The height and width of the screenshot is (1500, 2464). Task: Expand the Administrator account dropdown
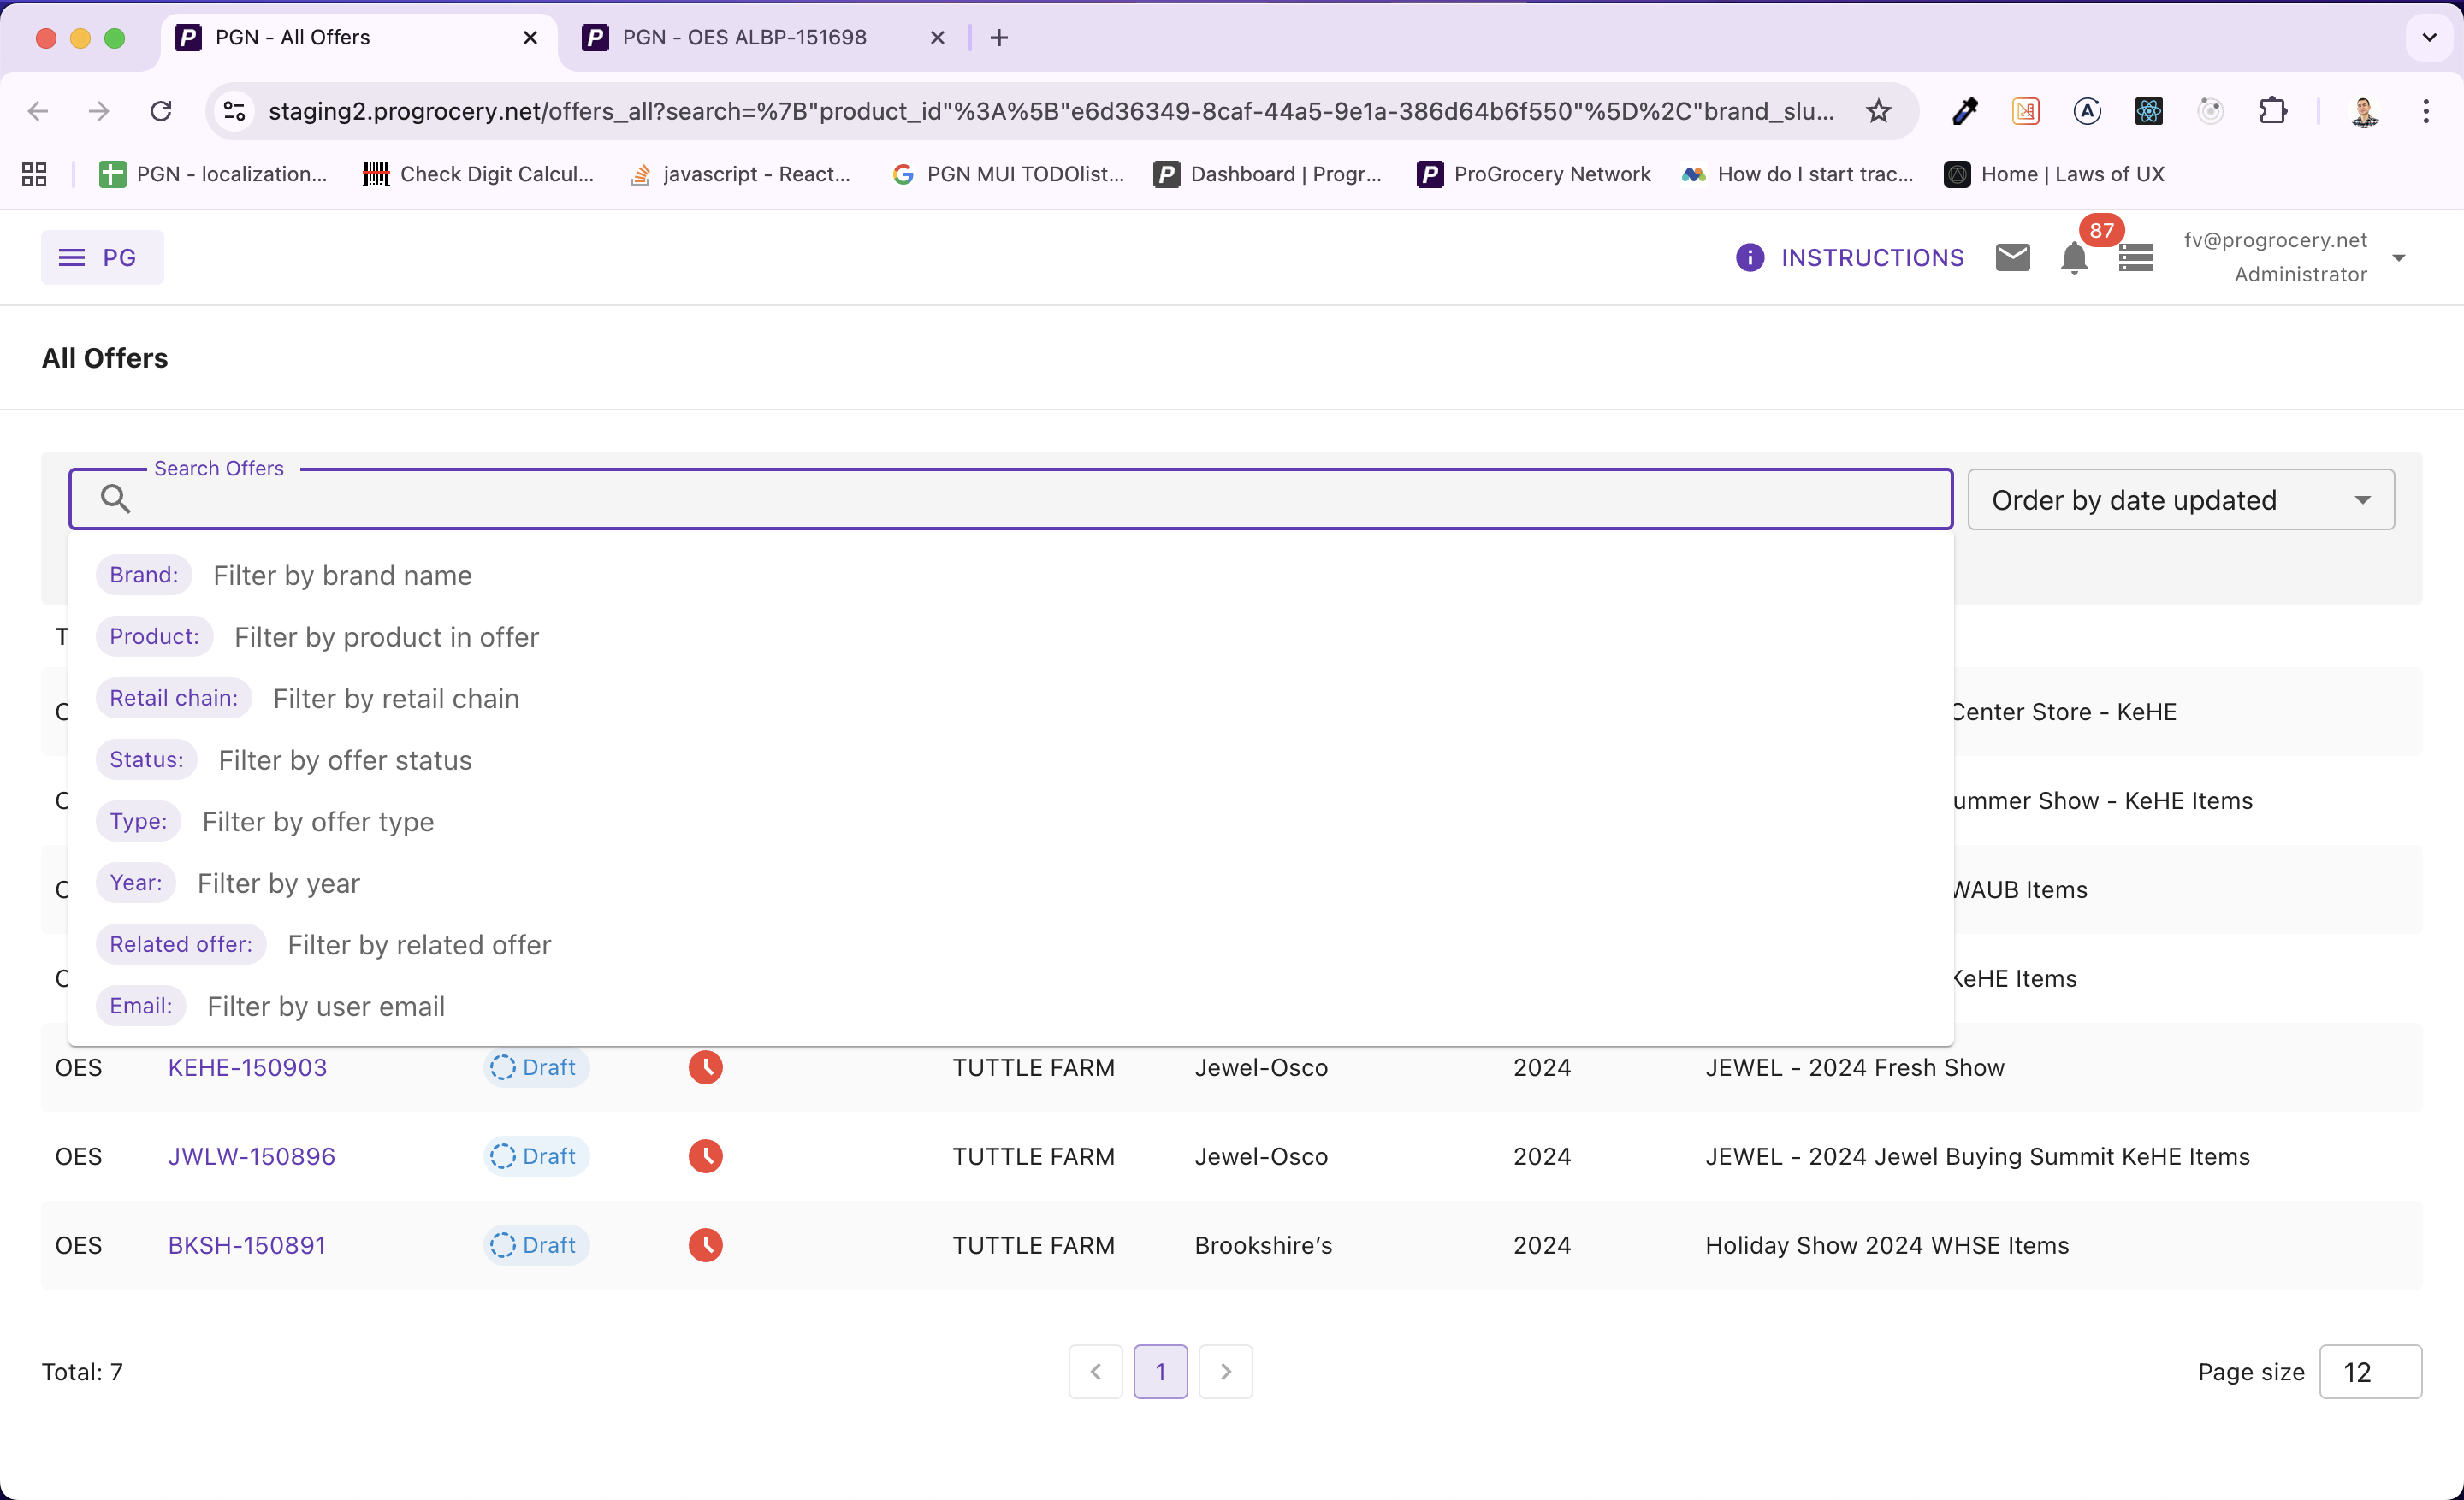coord(2399,257)
